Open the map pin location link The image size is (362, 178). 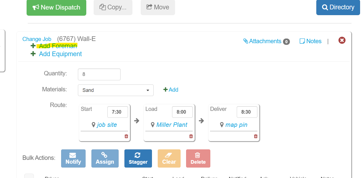[236, 125]
